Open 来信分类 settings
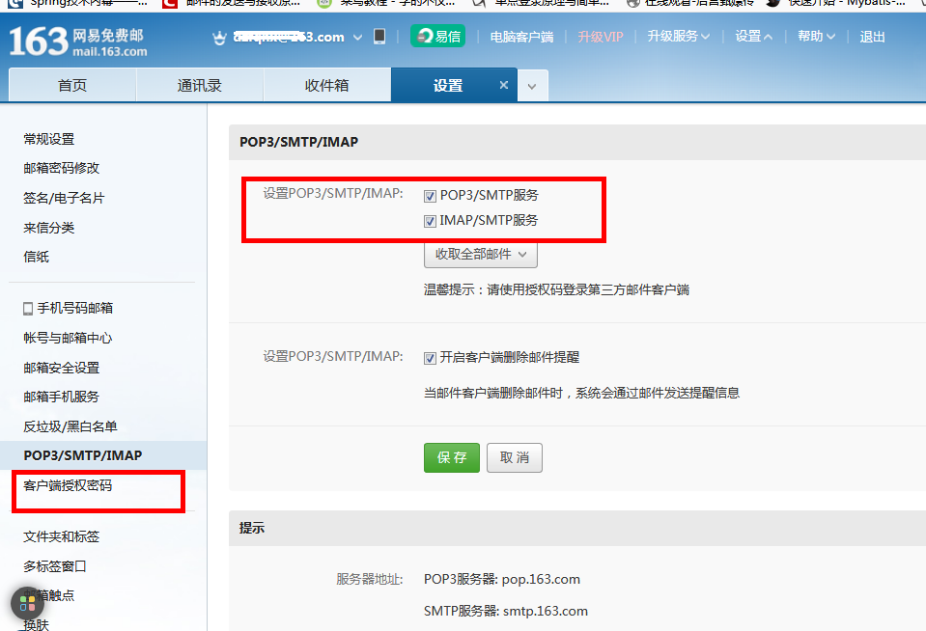Image resolution: width=926 pixels, height=631 pixels. coord(49,228)
